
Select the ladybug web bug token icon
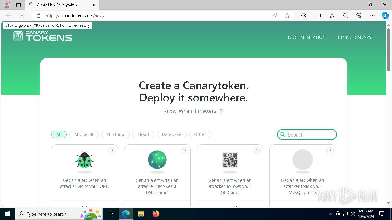point(84,159)
